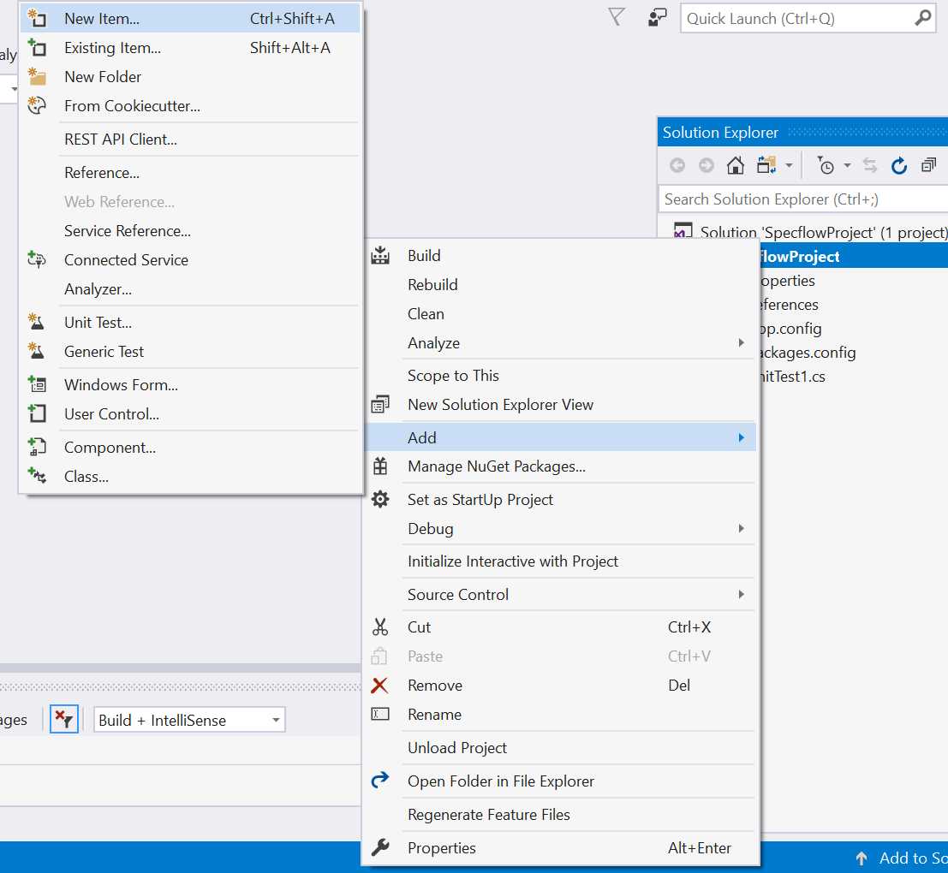Focus Search Solution Explorer field
Viewport: 948px width, 873px height.
coord(803,199)
